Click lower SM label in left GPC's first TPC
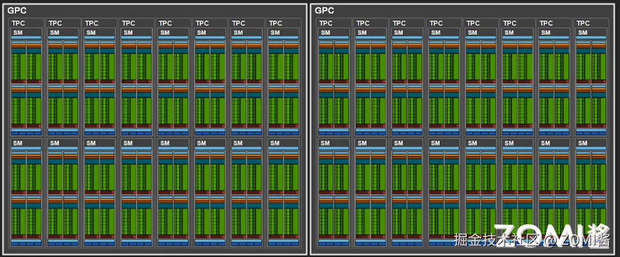This screenshot has width=620, height=257. pyautogui.click(x=18, y=143)
